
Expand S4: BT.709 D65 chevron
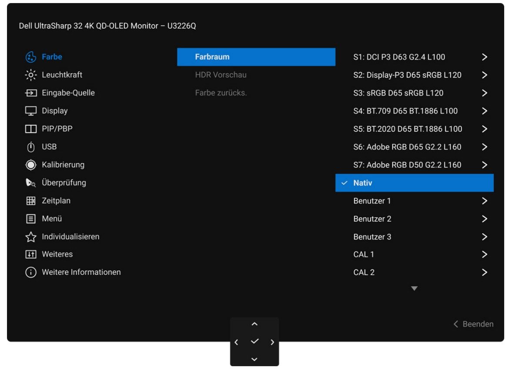pos(484,111)
